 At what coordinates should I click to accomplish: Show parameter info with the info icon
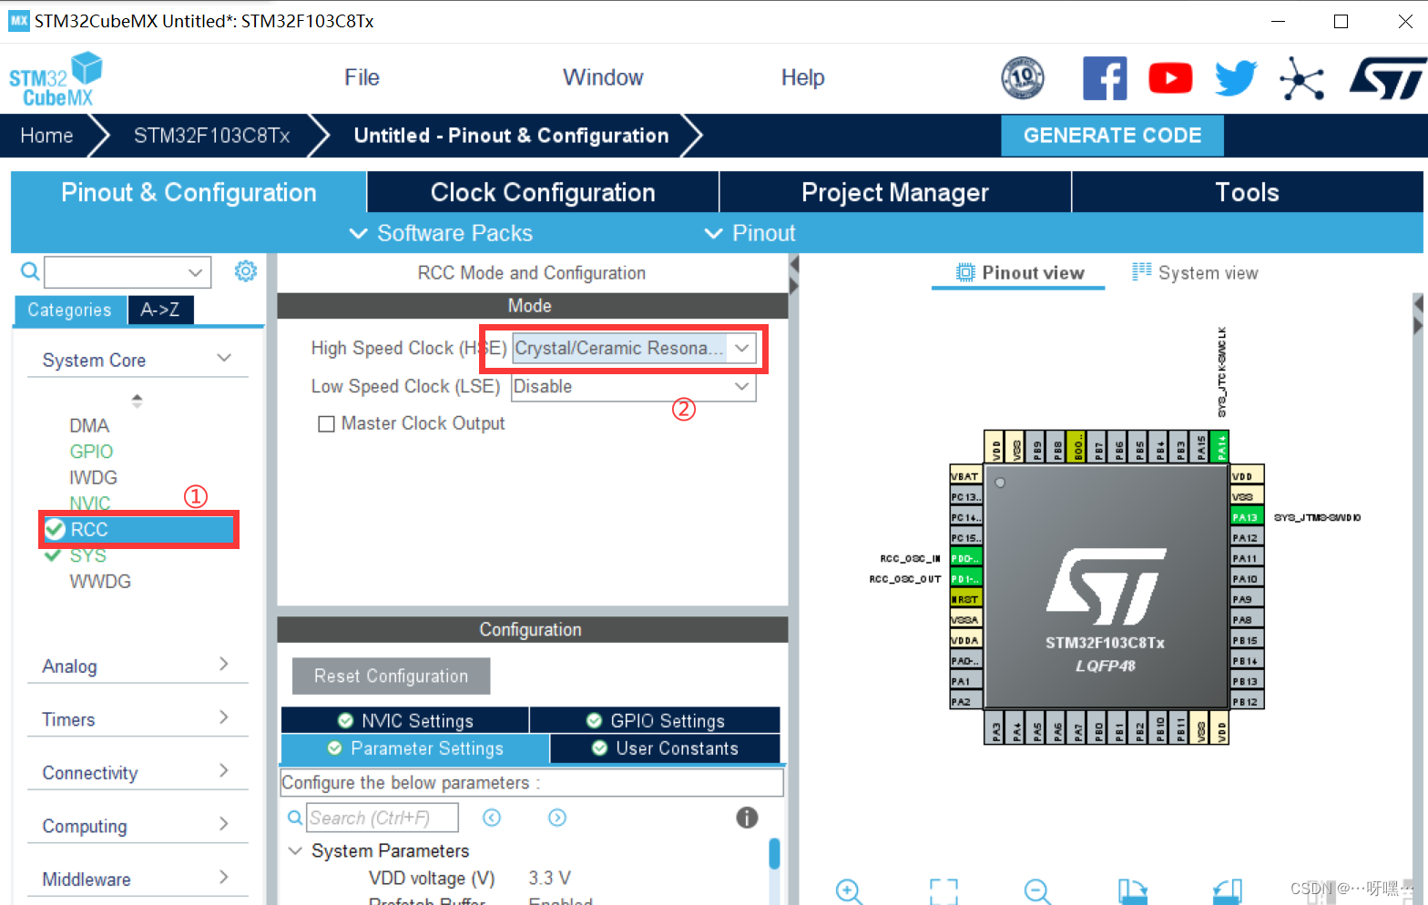coord(747,818)
